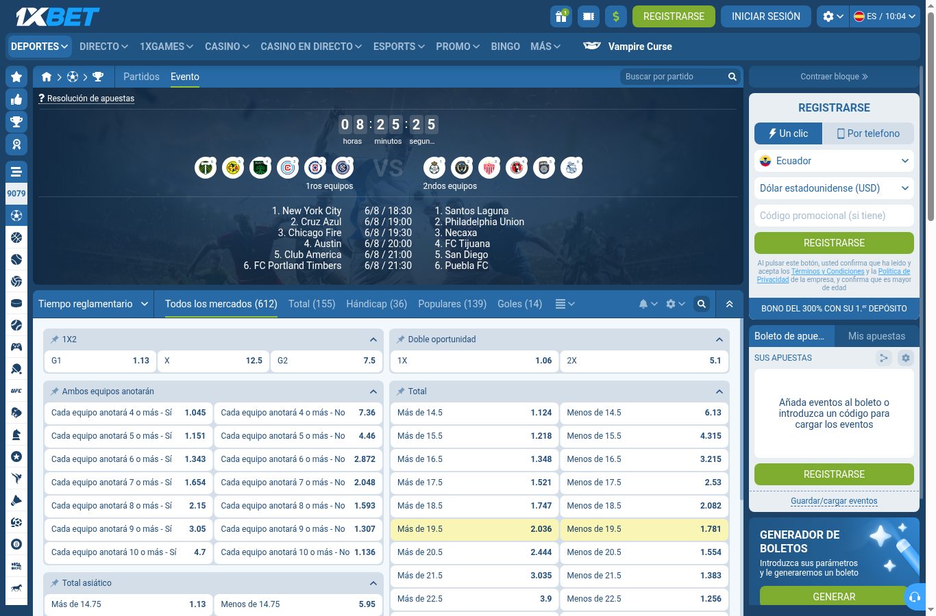Select the badminton shuttlecock icon

coord(16,500)
